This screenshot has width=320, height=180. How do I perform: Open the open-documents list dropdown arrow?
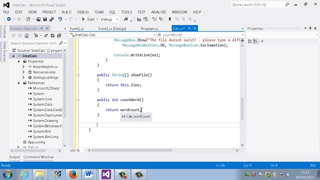tap(242, 28)
